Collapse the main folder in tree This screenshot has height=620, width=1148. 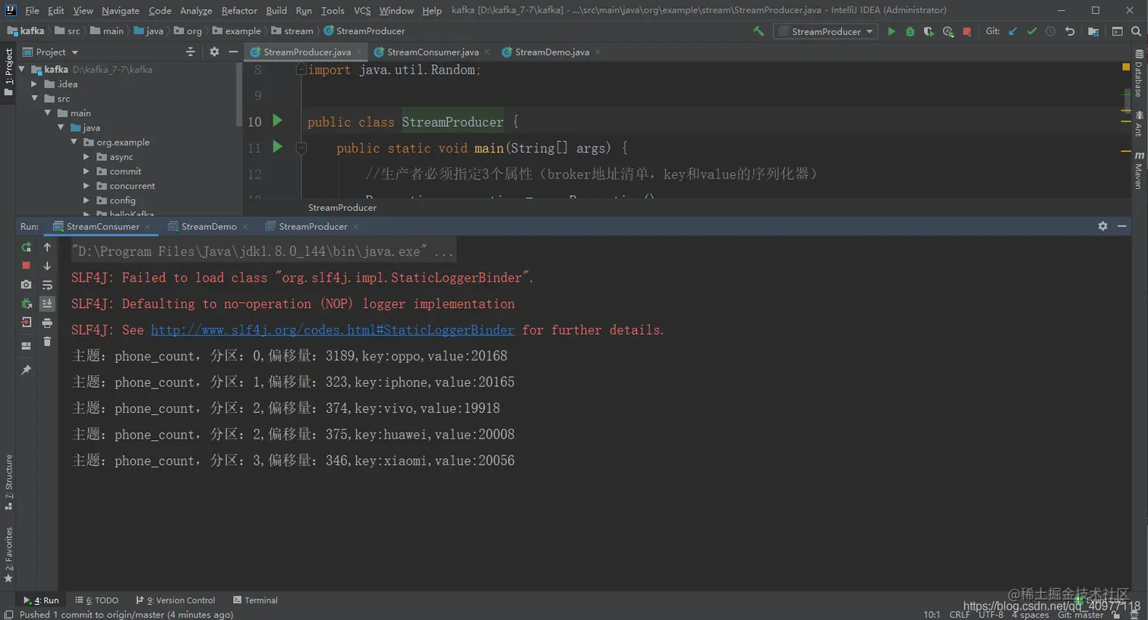tap(47, 113)
